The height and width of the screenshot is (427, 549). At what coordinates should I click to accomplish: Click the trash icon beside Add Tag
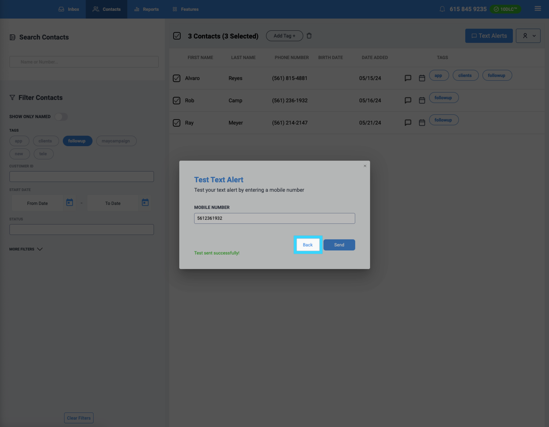(x=309, y=36)
